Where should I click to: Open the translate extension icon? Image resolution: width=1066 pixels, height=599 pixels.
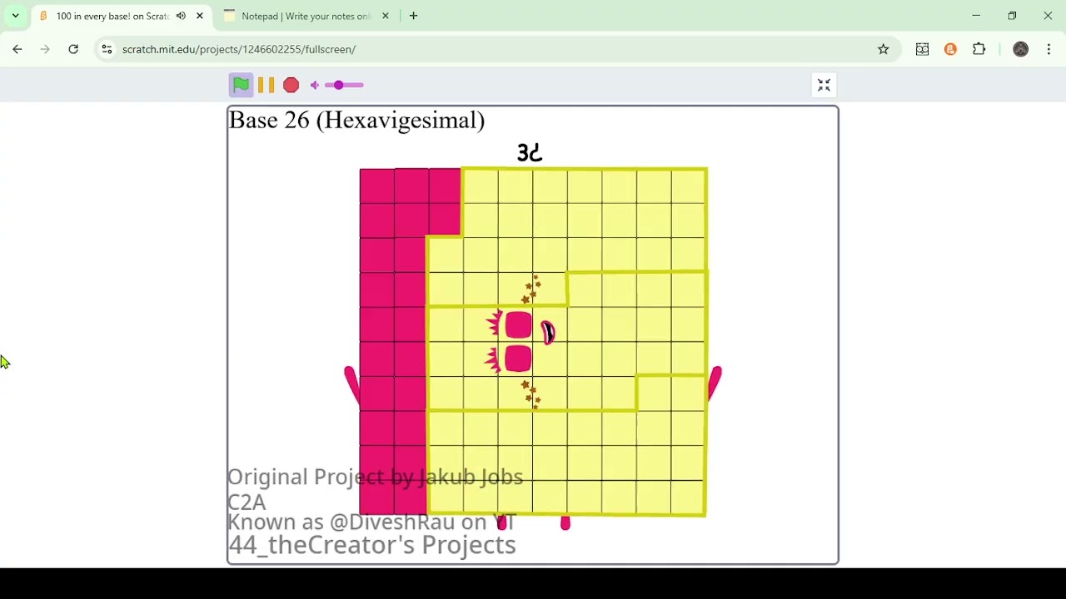point(922,49)
